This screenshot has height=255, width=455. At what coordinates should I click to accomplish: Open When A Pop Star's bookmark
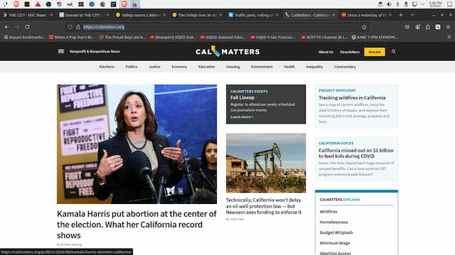tap(71, 37)
